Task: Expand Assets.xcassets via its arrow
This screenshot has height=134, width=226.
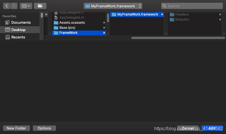Action: [104, 23]
